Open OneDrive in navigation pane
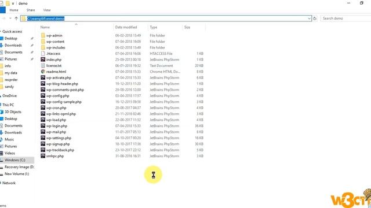The image size is (371, 208). pyautogui.click(x=9, y=96)
